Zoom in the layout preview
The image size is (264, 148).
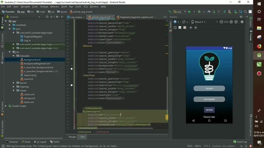231,22
